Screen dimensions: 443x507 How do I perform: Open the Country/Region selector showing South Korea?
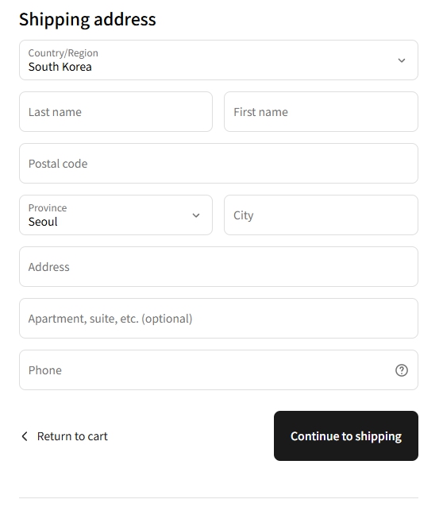tap(218, 60)
